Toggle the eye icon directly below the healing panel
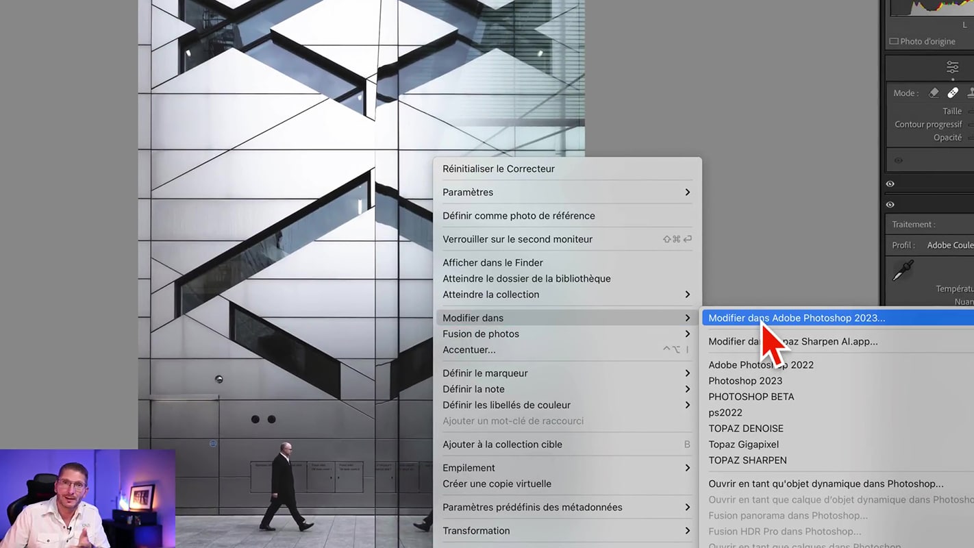This screenshot has width=974, height=548. pos(890,184)
